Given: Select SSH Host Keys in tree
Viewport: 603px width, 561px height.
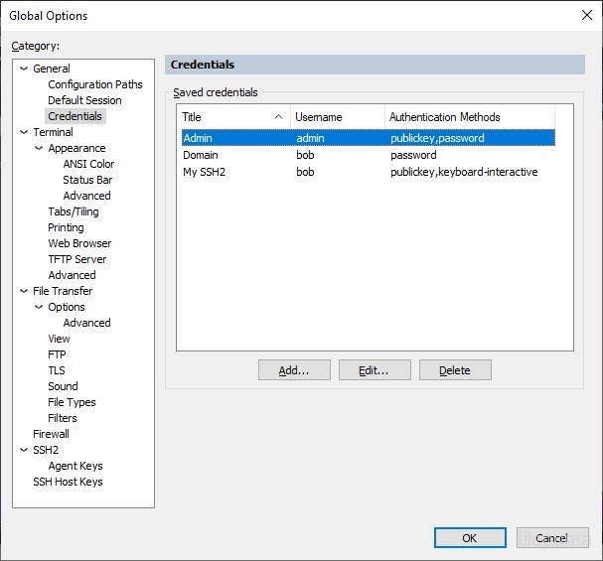Looking at the screenshot, I should 68,482.
